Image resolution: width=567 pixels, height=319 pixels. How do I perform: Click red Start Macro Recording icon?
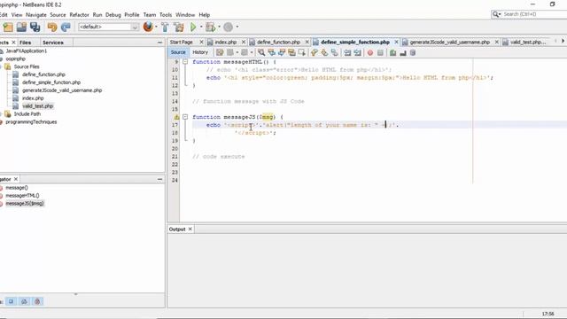click(x=370, y=53)
